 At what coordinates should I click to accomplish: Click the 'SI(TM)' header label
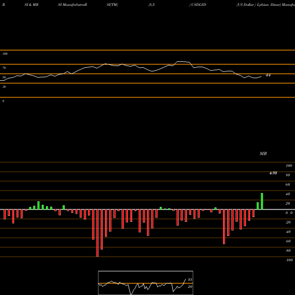pos(112,5)
